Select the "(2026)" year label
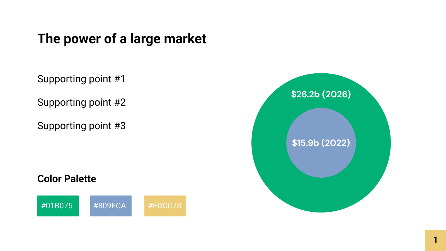The image size is (446, 251). [336, 94]
